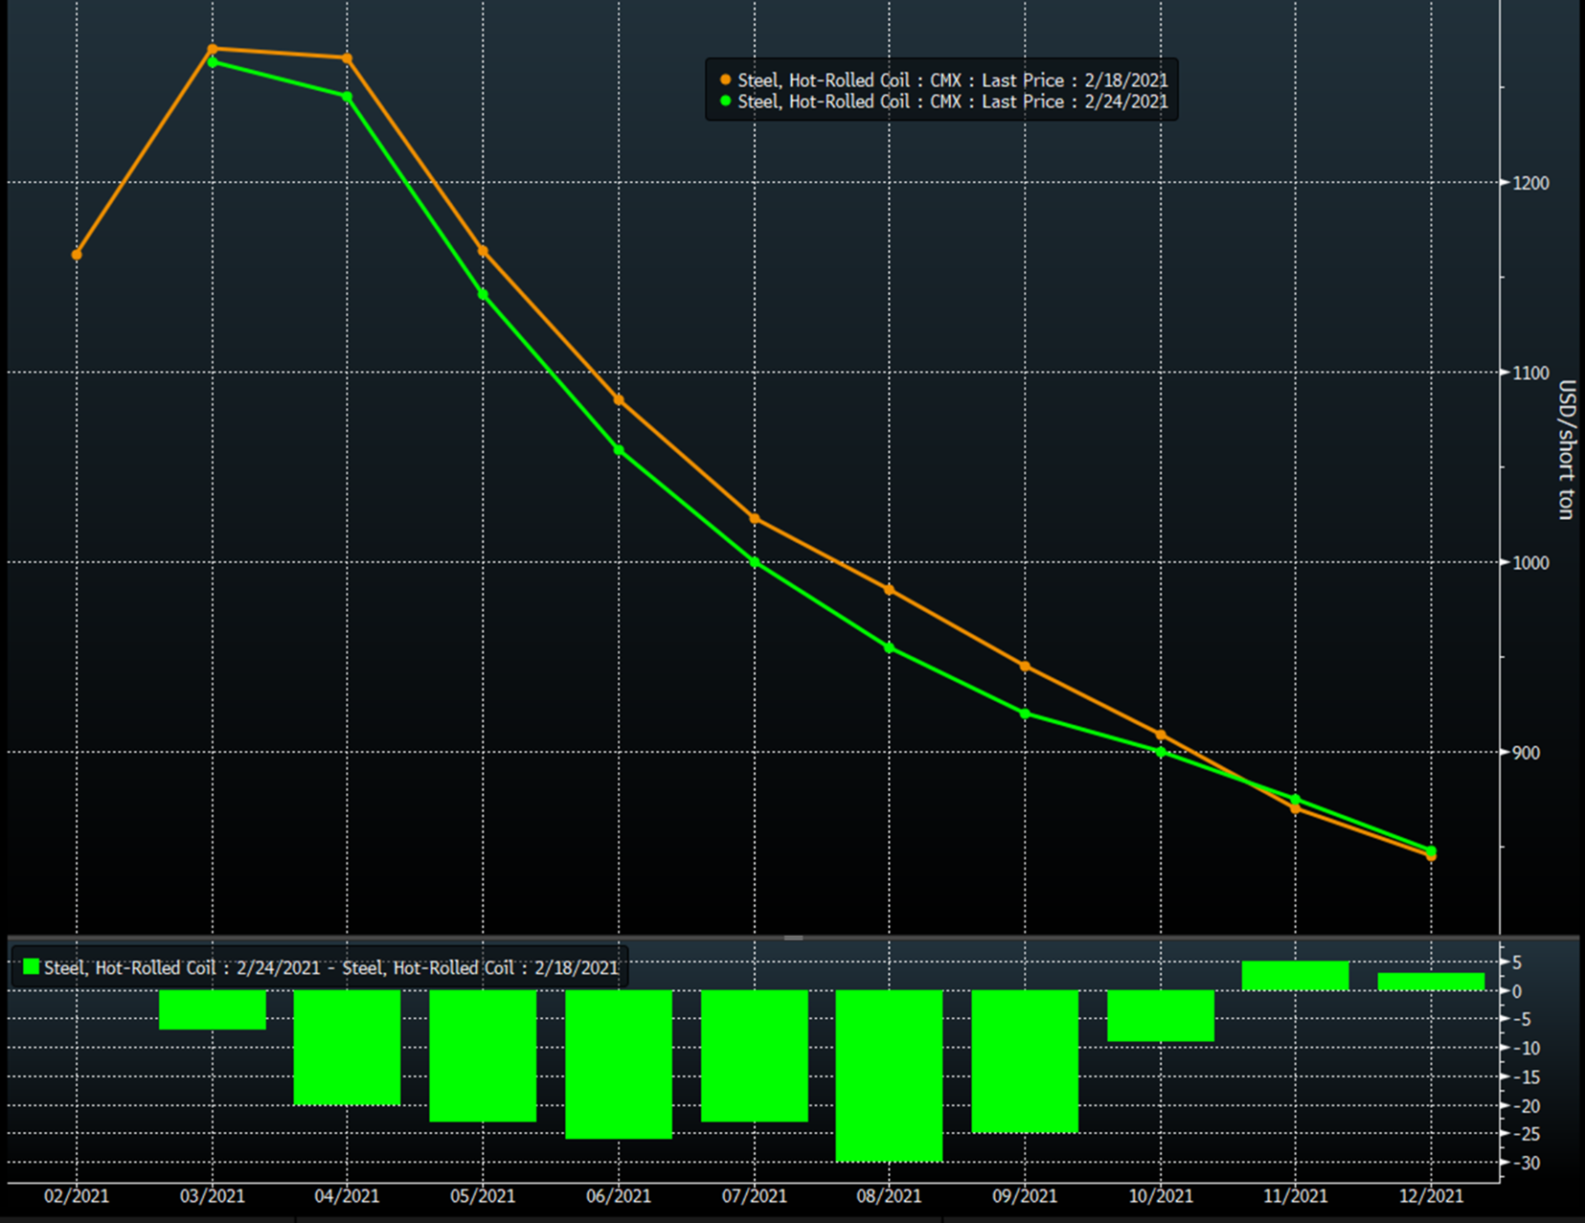Select the 2/24/2021 Hot-Rolled Coil legend entry
This screenshot has width=1585, height=1223.
click(952, 102)
